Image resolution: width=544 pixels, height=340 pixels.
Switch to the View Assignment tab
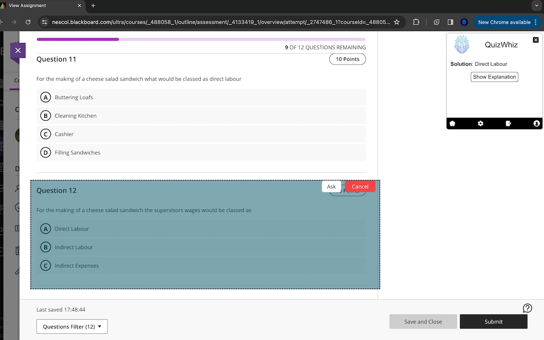[42, 6]
